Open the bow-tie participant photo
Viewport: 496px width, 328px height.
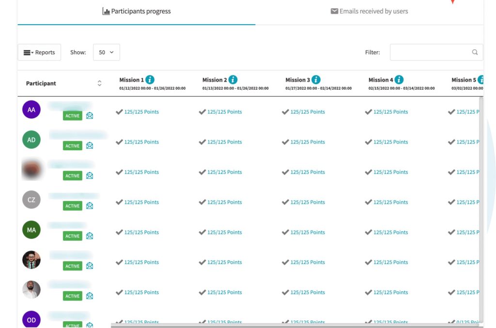(x=31, y=260)
